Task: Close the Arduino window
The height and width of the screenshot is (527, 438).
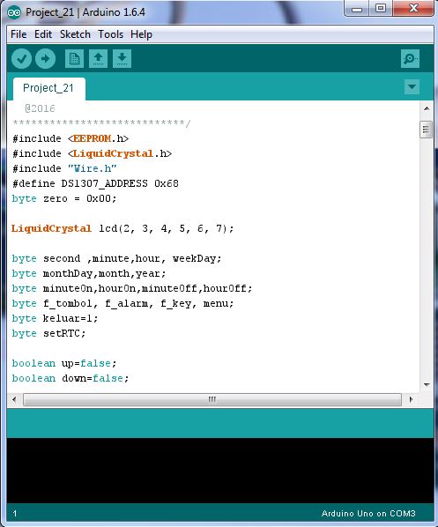Action: click(413, 9)
